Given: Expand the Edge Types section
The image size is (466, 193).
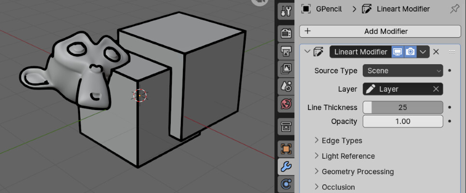Looking at the screenshot, I should [x=342, y=140].
